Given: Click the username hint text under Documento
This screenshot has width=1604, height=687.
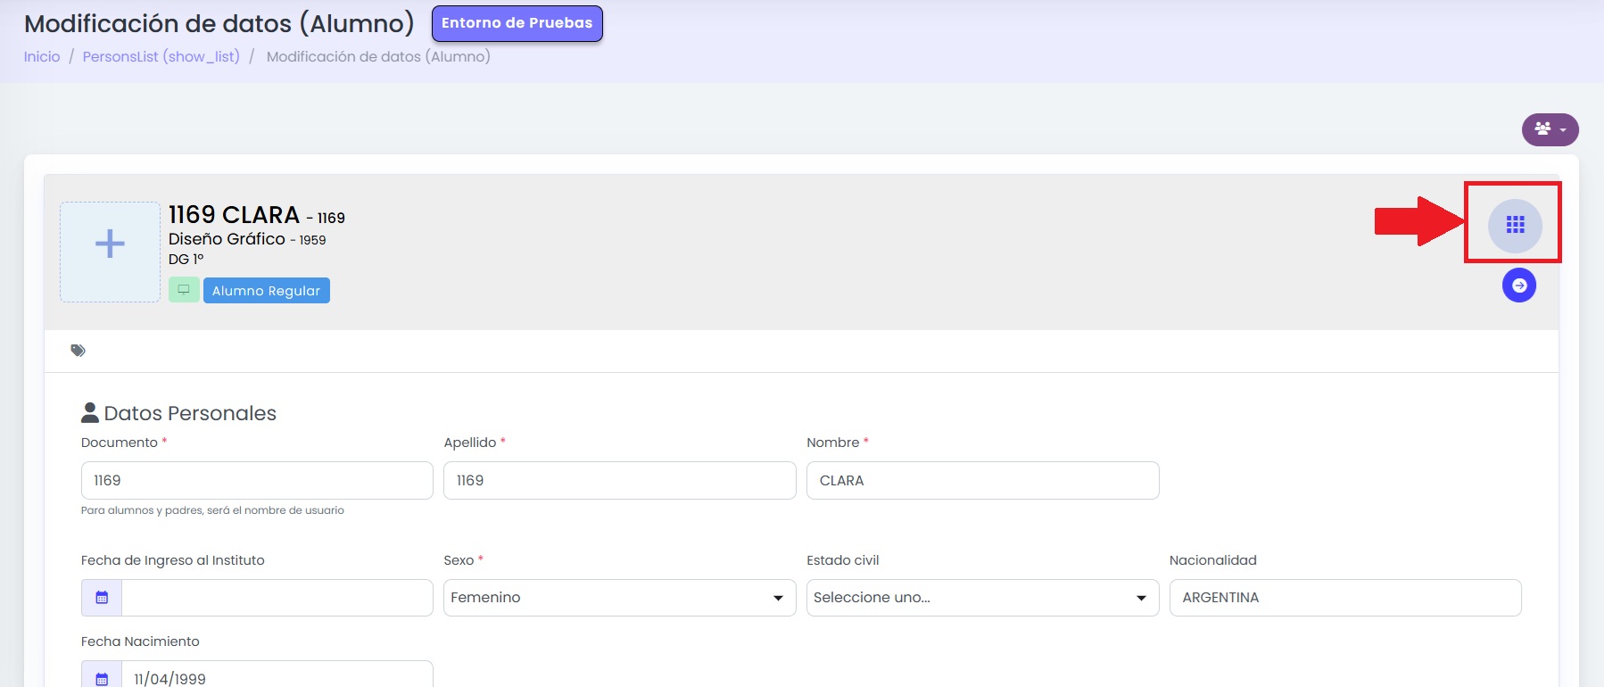Looking at the screenshot, I should (212, 510).
